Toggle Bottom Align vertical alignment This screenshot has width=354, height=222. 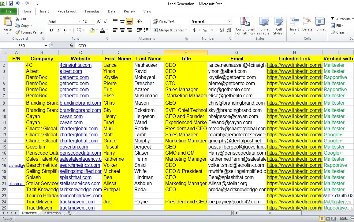tap(129, 21)
